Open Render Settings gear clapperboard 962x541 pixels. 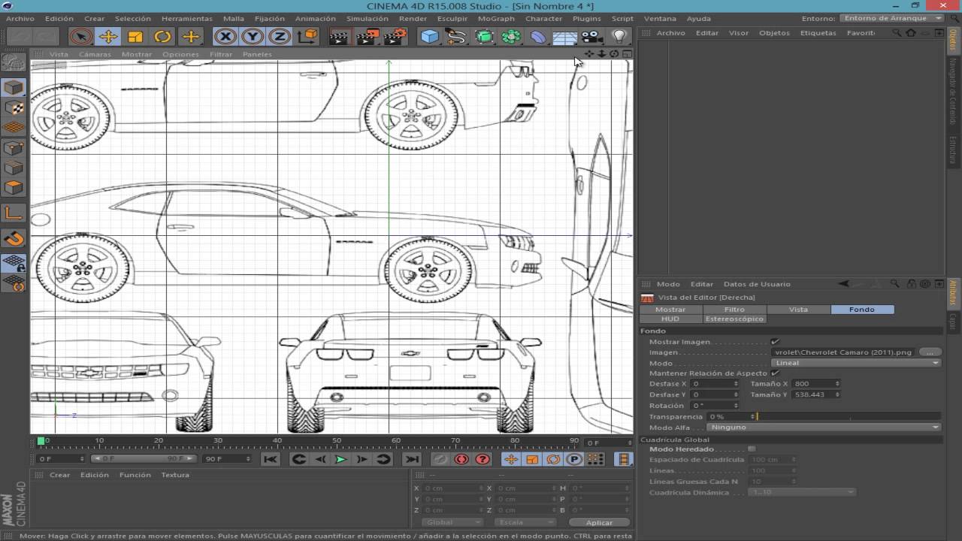[395, 36]
